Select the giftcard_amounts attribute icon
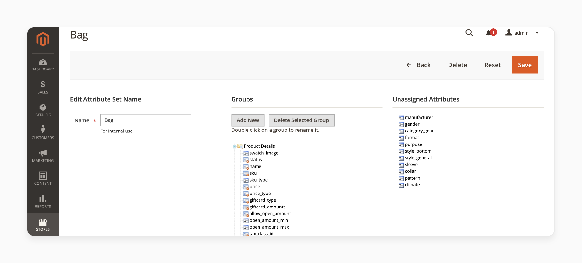 click(x=246, y=207)
